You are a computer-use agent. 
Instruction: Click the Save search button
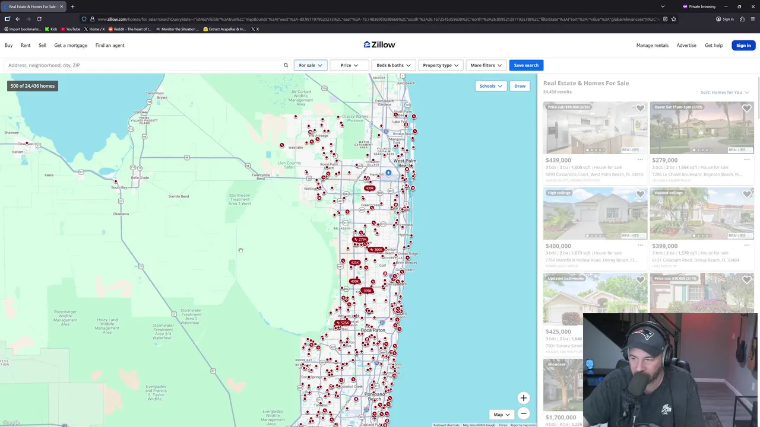pyautogui.click(x=526, y=65)
